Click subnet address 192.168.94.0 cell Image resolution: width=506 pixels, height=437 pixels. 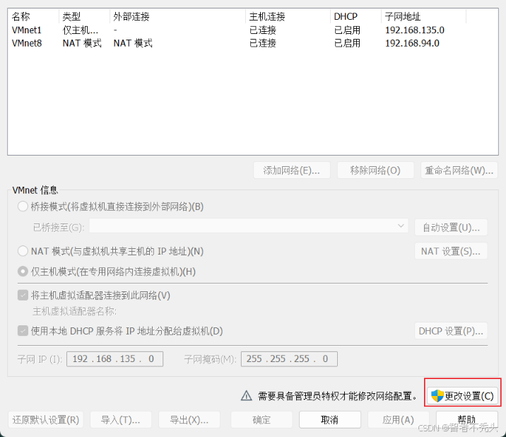[x=412, y=43]
